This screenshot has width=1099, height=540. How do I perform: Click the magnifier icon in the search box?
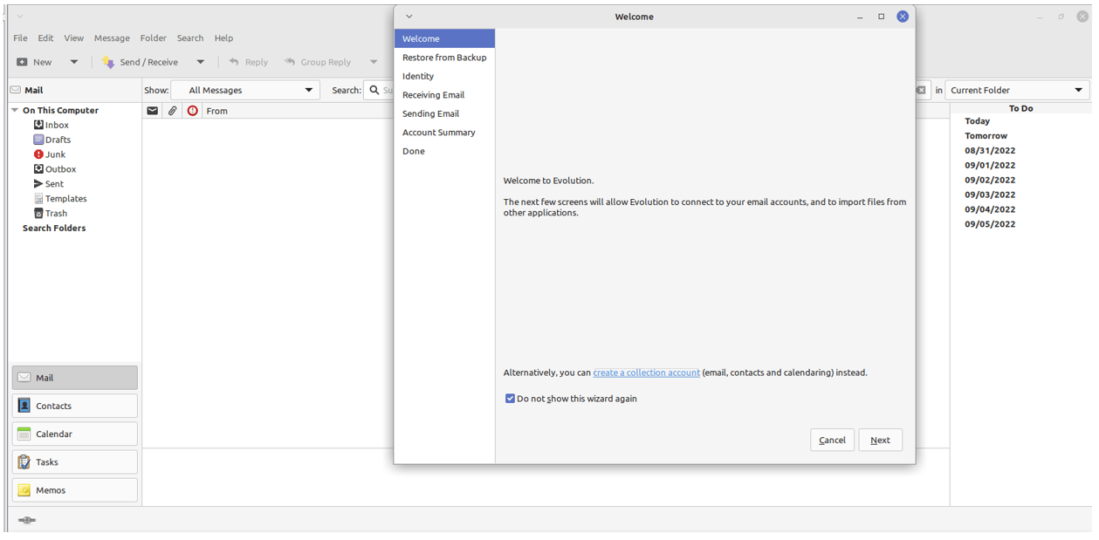[374, 90]
